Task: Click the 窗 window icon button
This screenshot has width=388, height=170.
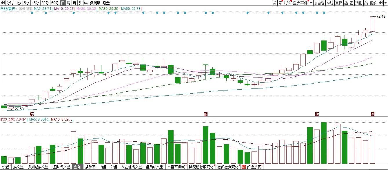Action: 351,3
